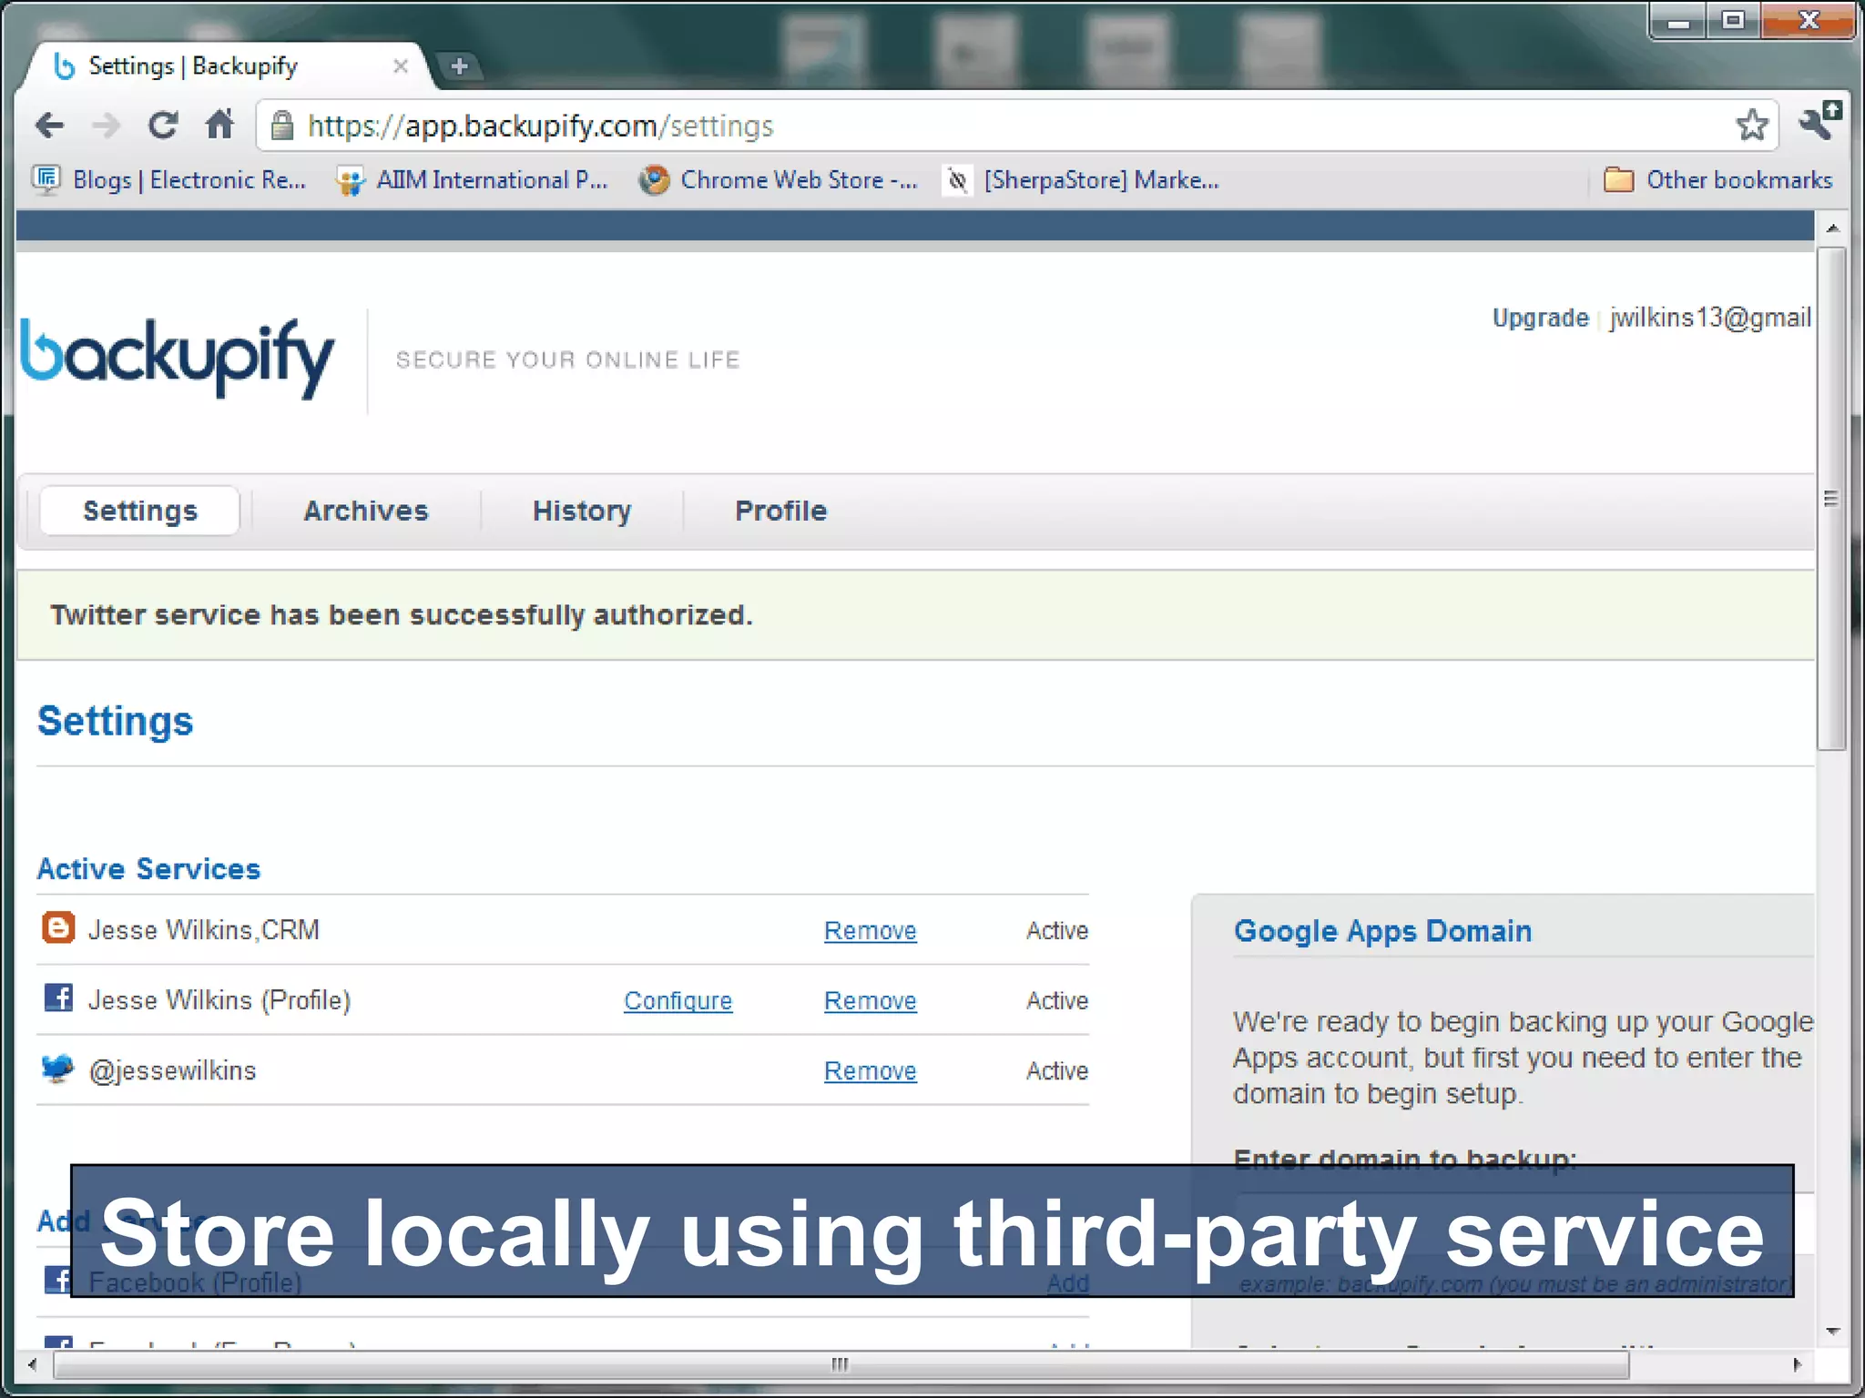Click the Google Apps Domain heading
This screenshot has height=1398, width=1865.
[x=1382, y=931]
